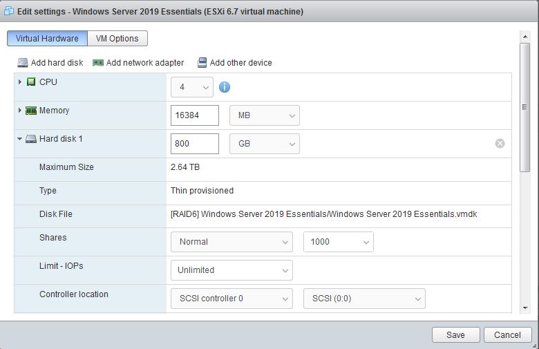Image resolution: width=539 pixels, height=349 pixels.
Task: Expand the CPU settings row
Action: coord(20,82)
